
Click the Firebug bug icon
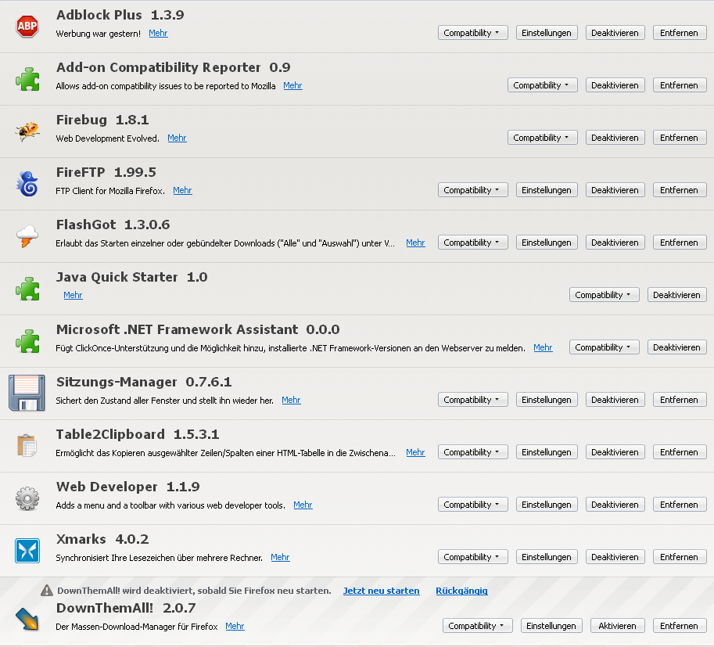27,131
